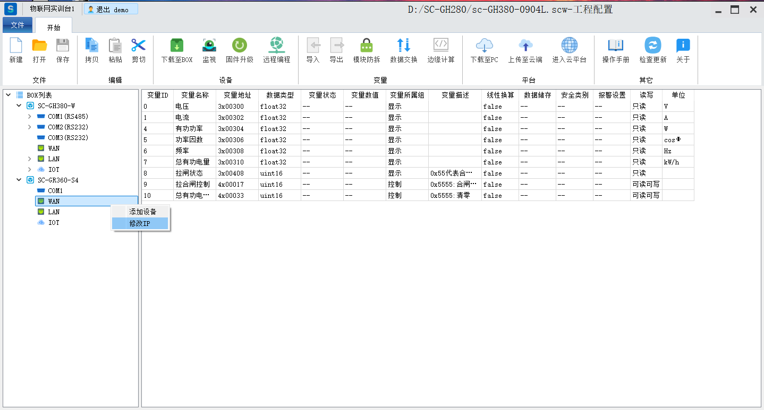Collapse the SC-GH380-W device node
Image resolution: width=764 pixels, height=410 pixels.
[19, 106]
